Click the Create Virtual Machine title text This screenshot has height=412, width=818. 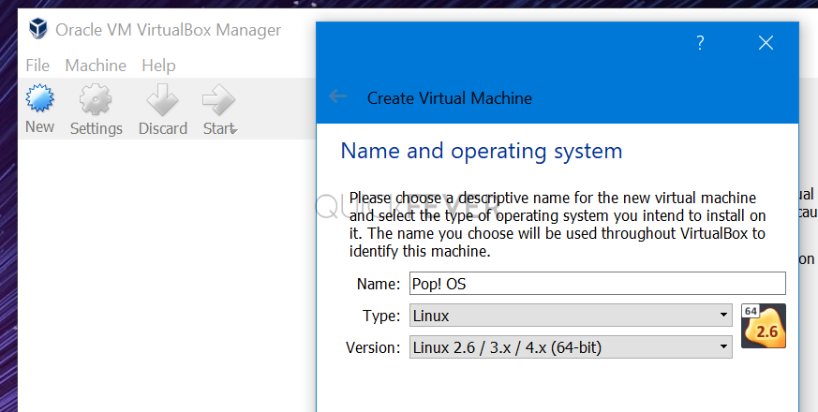point(450,98)
